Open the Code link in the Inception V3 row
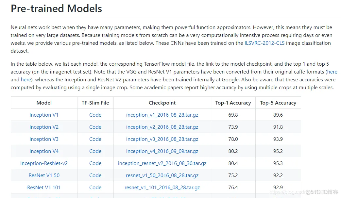 click(95, 139)
